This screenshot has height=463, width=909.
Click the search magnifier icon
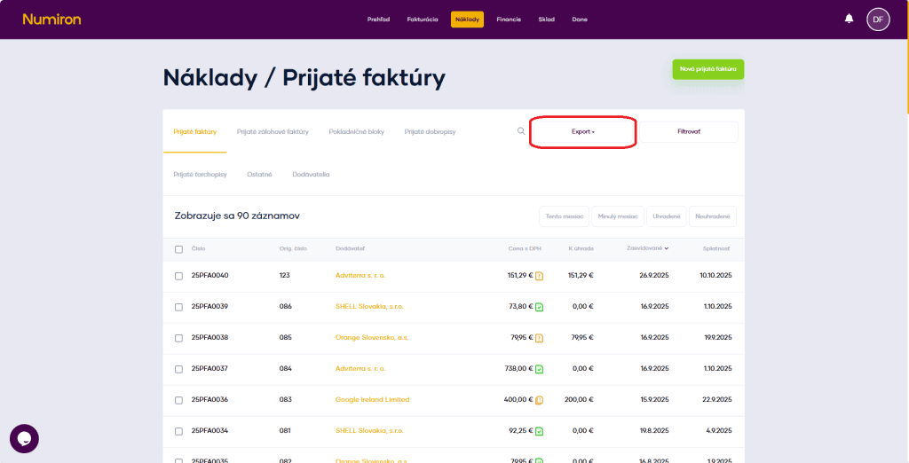coord(521,131)
